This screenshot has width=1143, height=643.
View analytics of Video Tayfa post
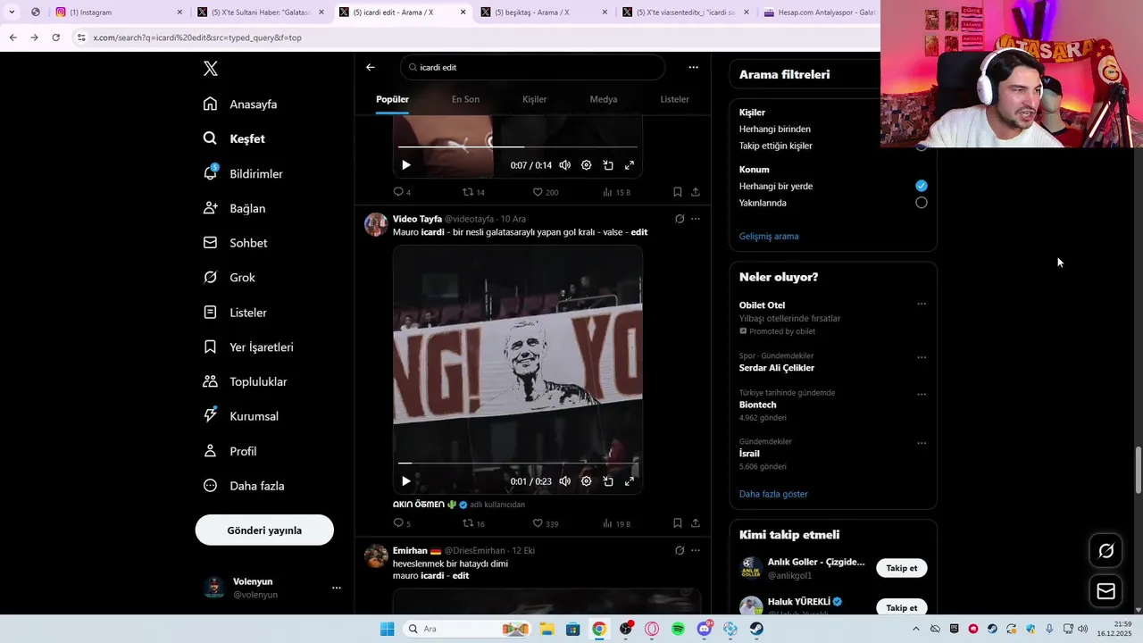click(x=617, y=523)
